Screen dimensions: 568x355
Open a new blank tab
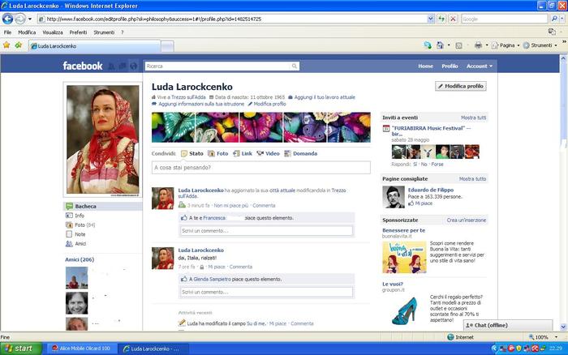pos(167,46)
